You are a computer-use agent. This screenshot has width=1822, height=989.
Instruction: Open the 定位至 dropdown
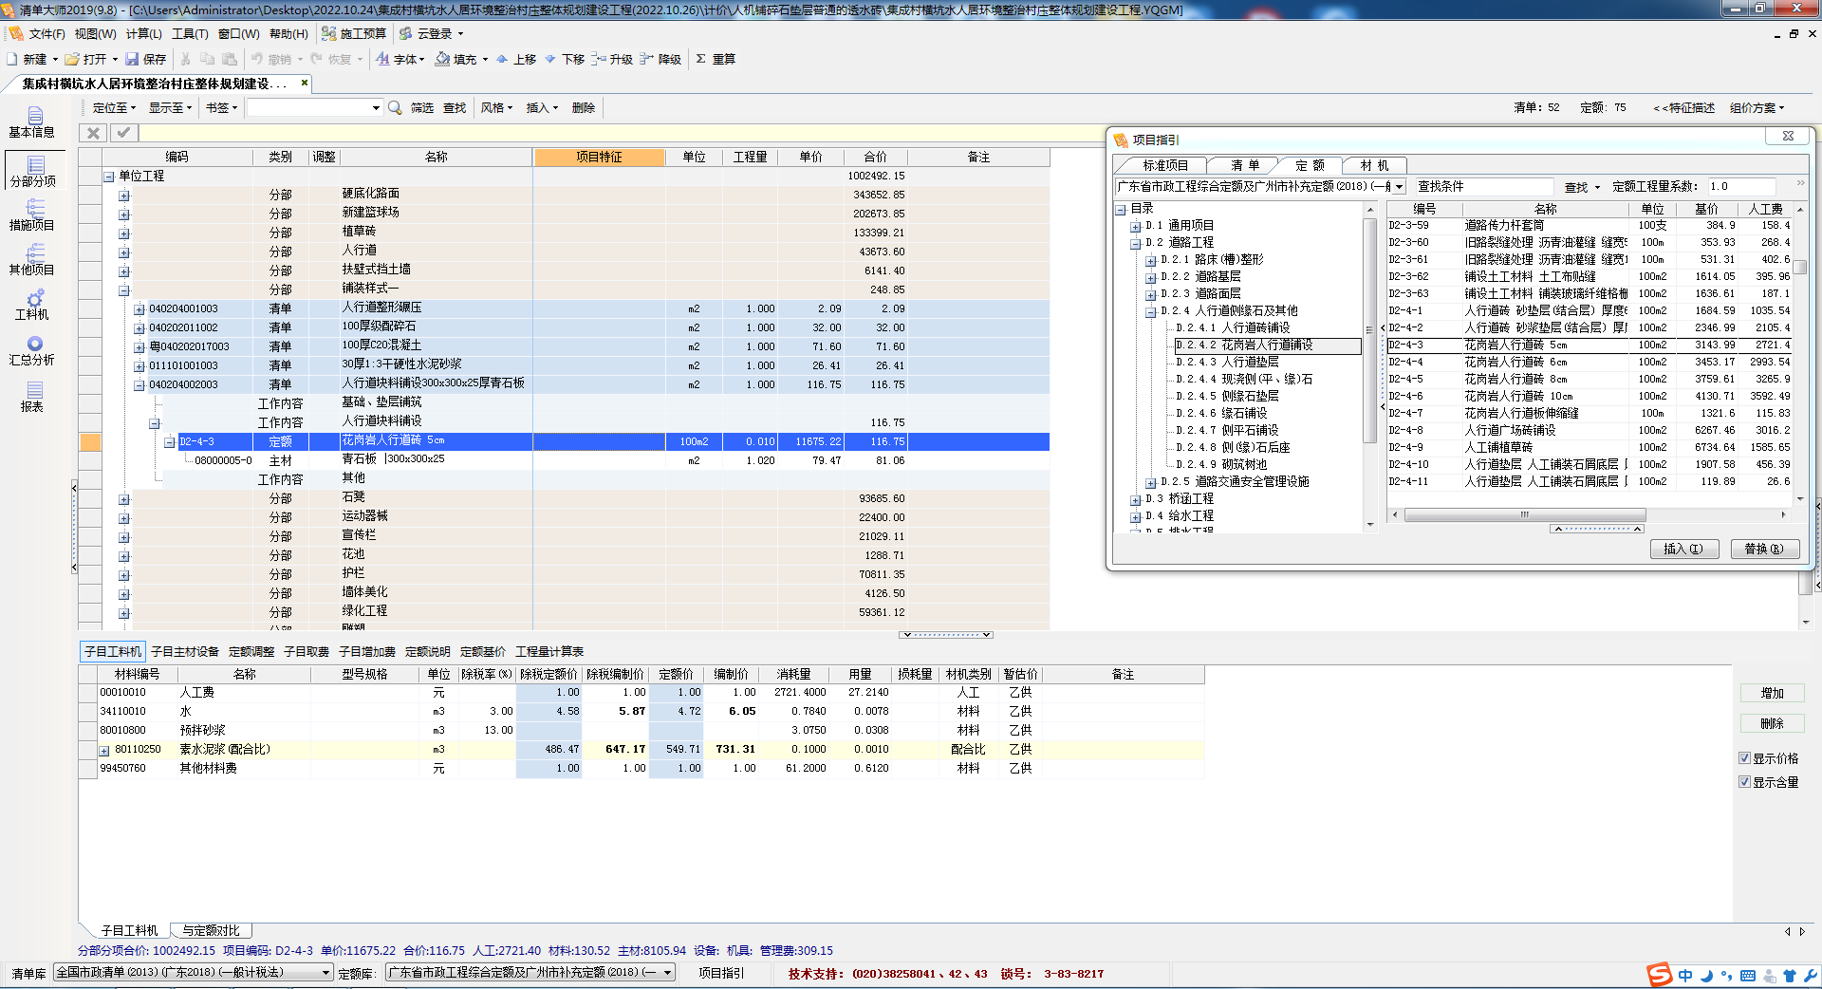[x=114, y=108]
